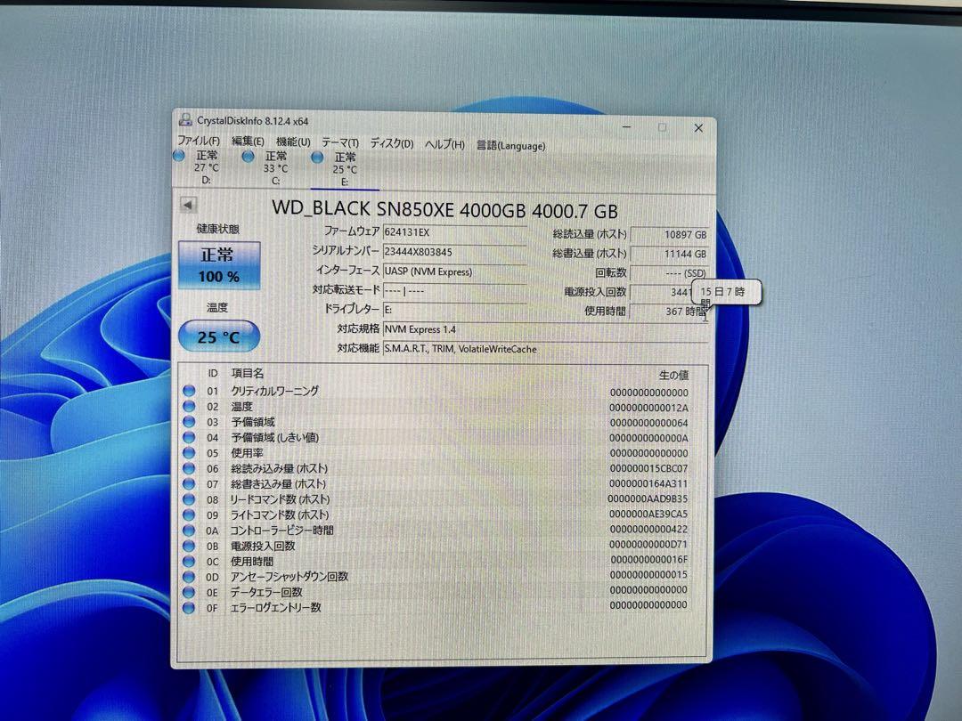Click the status icon for 06 総読み込み量

tap(189, 468)
